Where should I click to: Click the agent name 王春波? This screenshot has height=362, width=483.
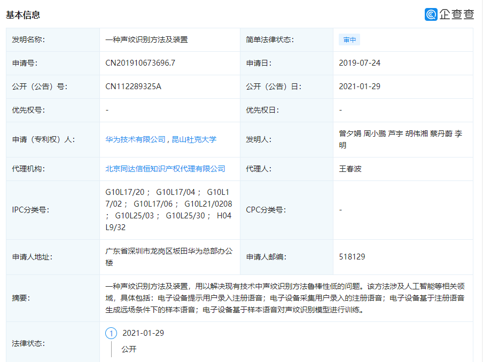pyautogui.click(x=350, y=169)
